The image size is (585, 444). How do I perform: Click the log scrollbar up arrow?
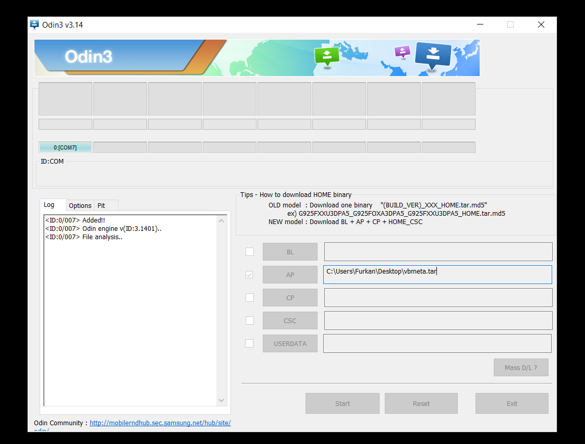click(221, 220)
